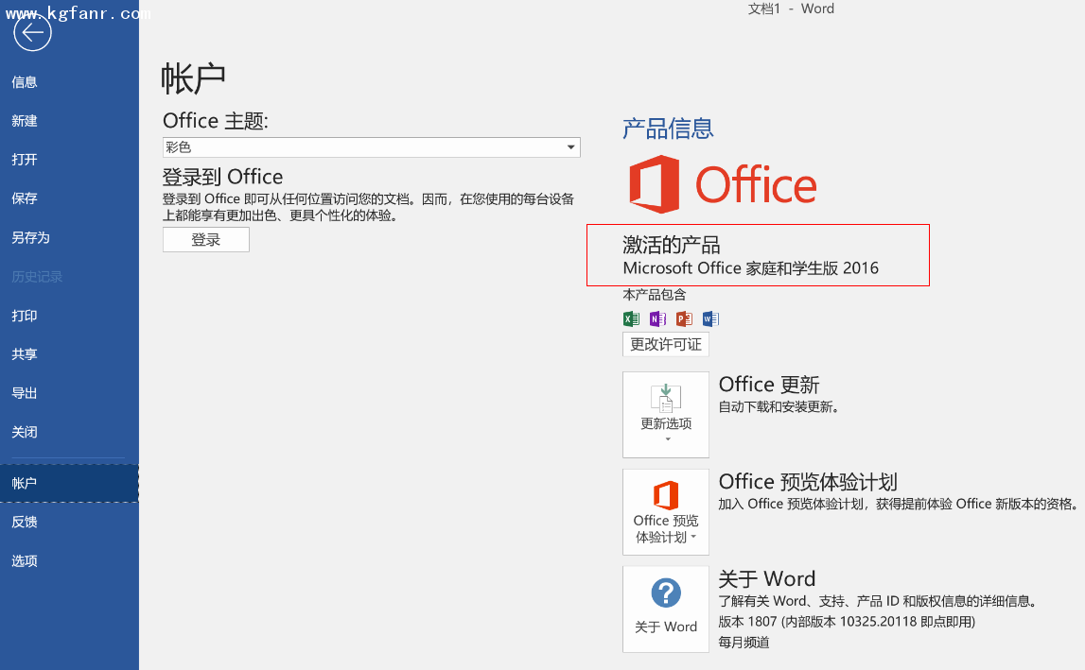Select 新建 in the sidebar
Image resolution: width=1085 pixels, height=670 pixels.
[25, 121]
